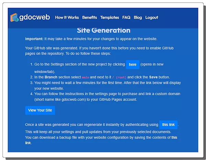The height and width of the screenshot is (160, 206).
Task: Navigate to the FAQ page
Action: [x=126, y=18]
